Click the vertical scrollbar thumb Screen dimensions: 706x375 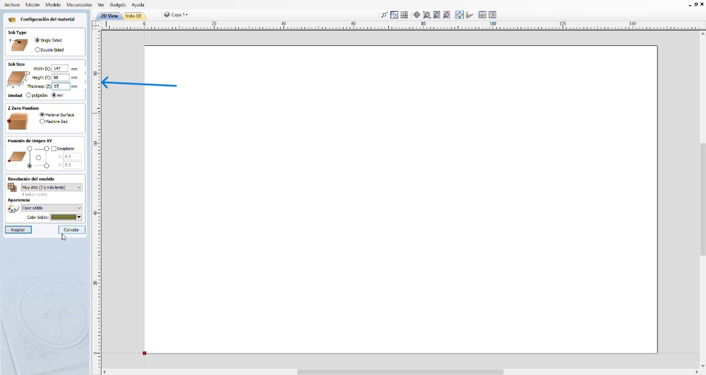[x=703, y=199]
